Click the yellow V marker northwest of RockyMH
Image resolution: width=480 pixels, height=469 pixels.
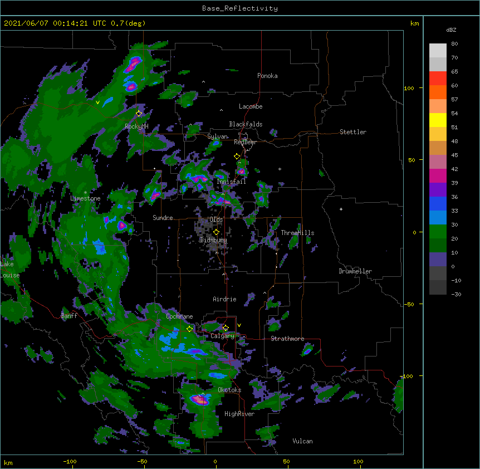pyautogui.click(x=97, y=102)
